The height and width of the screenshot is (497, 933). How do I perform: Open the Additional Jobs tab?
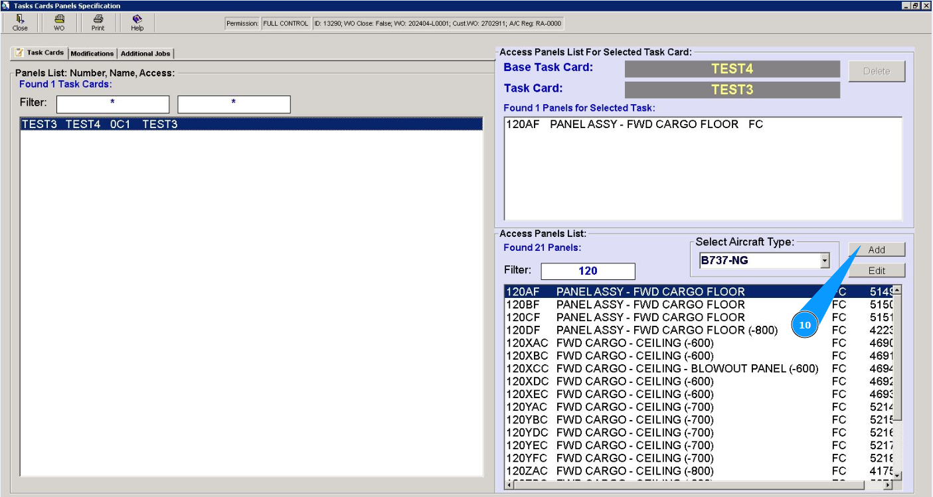coord(145,54)
